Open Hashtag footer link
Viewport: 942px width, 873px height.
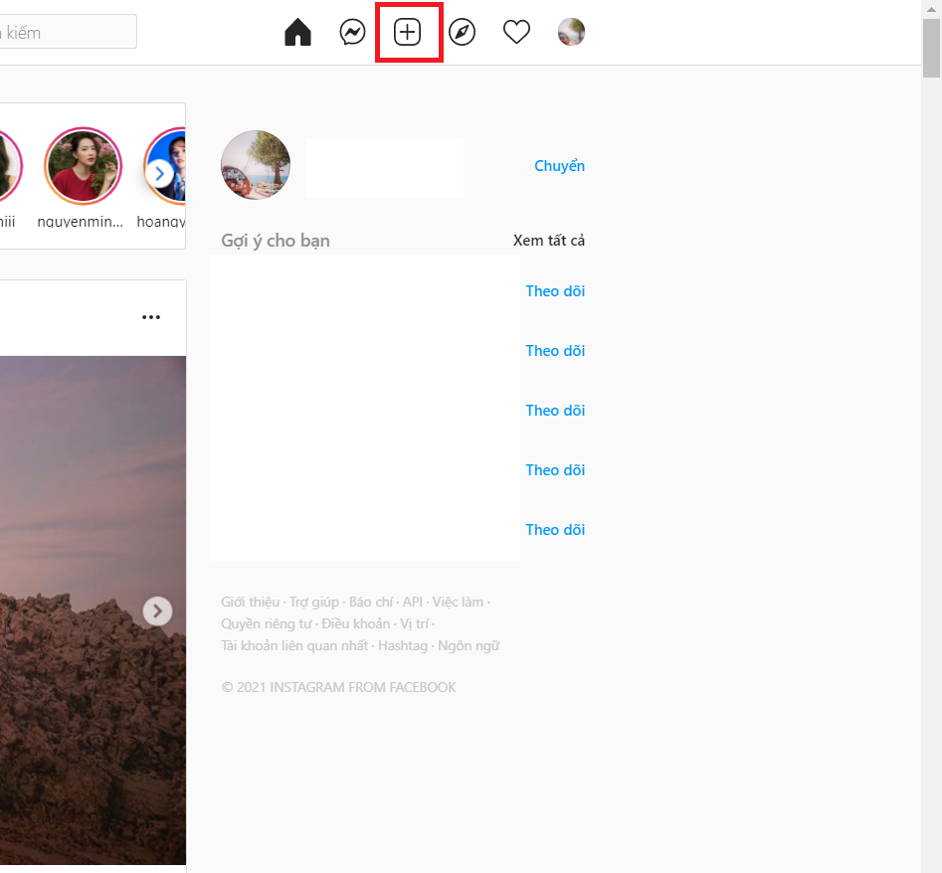pos(403,646)
